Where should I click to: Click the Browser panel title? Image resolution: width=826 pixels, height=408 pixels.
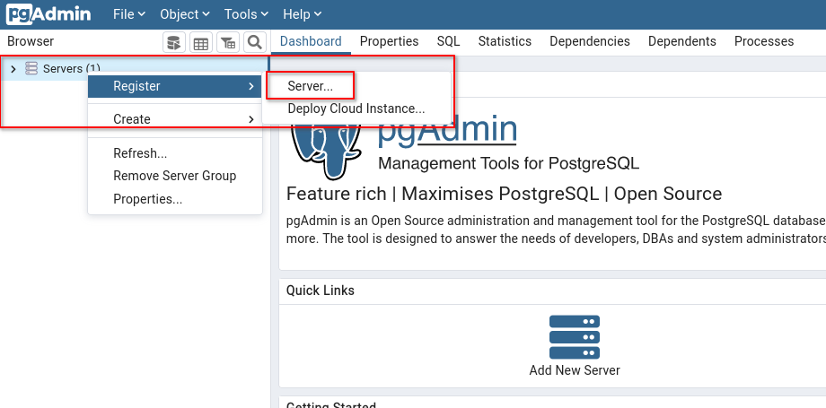[31, 41]
